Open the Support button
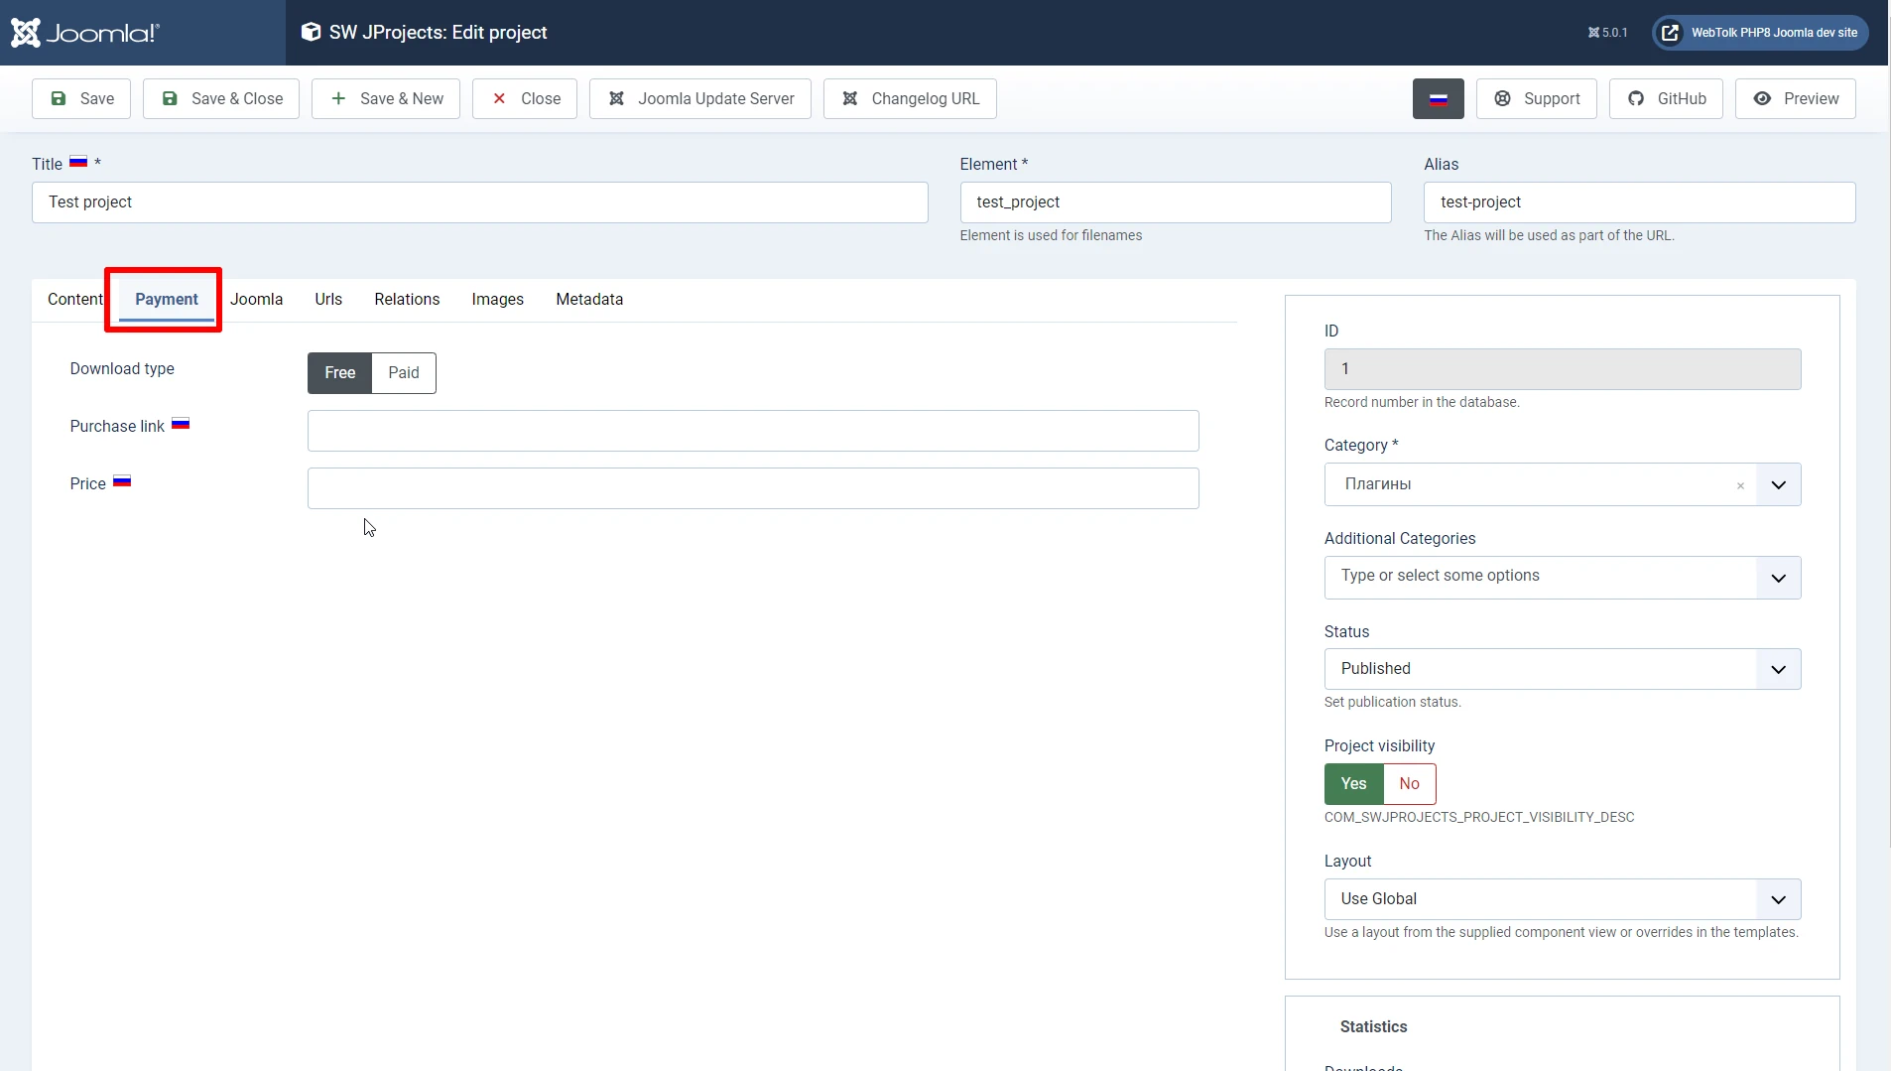 [x=1537, y=99]
